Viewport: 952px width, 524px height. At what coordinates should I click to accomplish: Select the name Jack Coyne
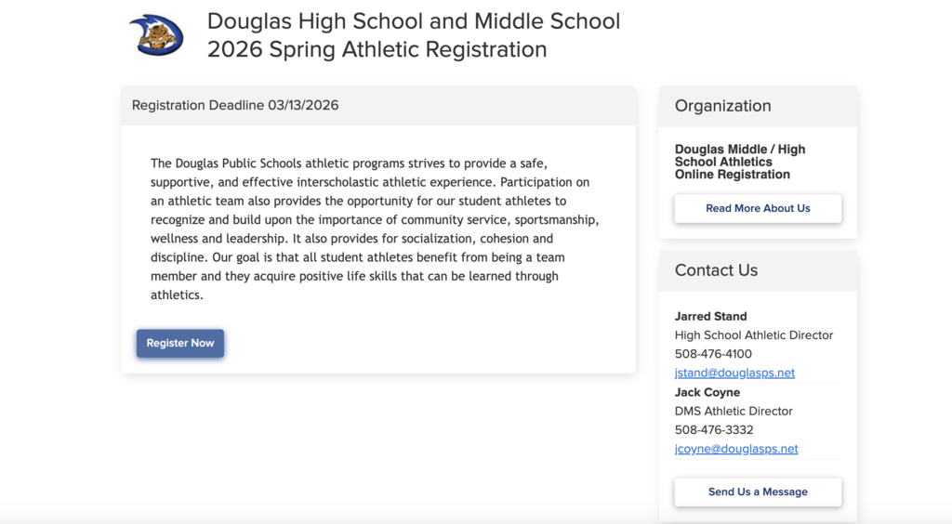point(707,392)
